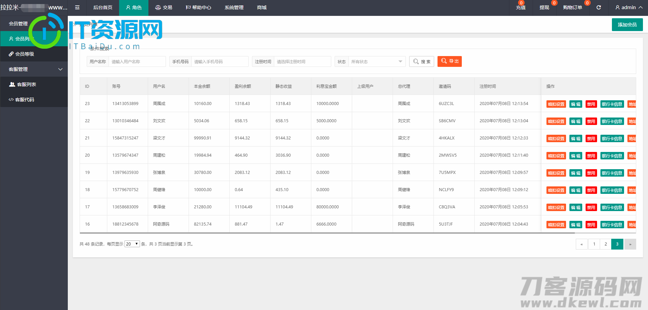The image size is (648, 310).
Task: Open the 帮助中心 top menu
Action: point(198,7)
